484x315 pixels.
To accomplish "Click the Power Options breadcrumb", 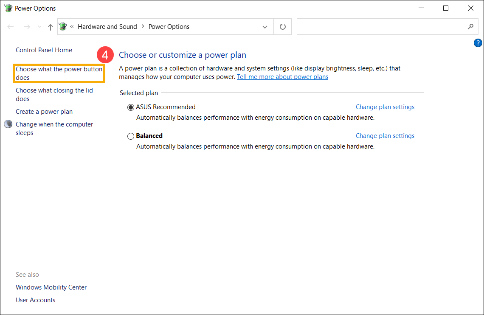I will (x=169, y=27).
